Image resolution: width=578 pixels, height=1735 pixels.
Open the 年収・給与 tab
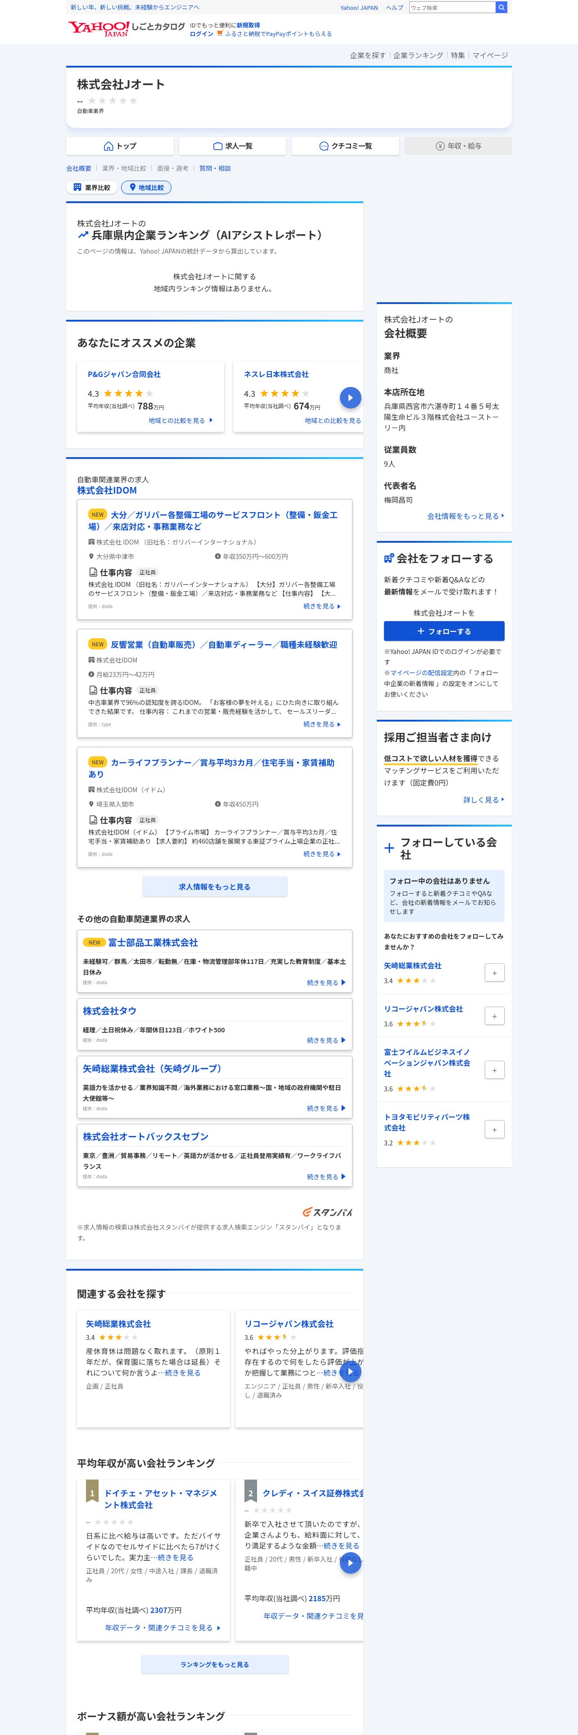tap(458, 146)
